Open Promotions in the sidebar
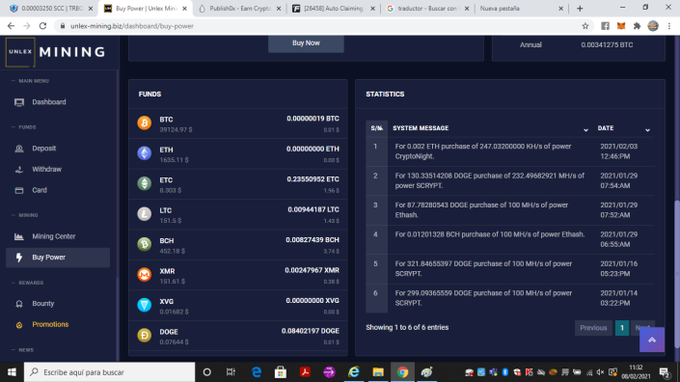Image resolution: width=680 pixels, height=382 pixels. tap(50, 324)
